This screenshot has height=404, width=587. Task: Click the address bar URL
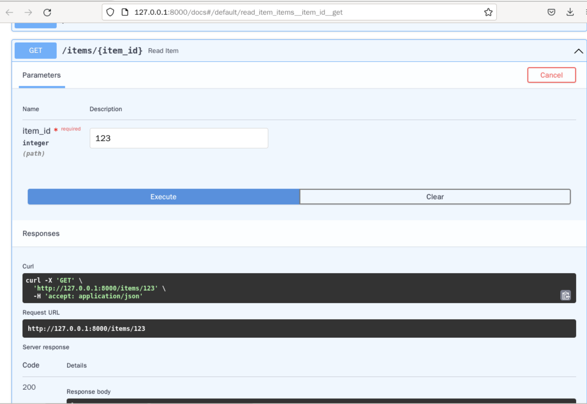[x=238, y=12]
